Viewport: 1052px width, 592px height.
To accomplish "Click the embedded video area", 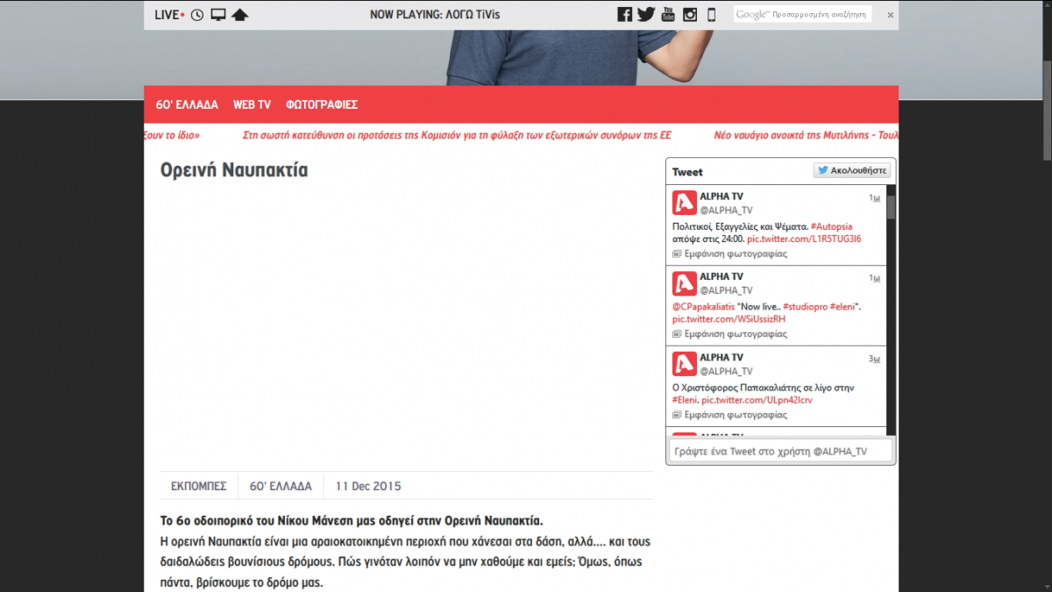I will point(407,327).
